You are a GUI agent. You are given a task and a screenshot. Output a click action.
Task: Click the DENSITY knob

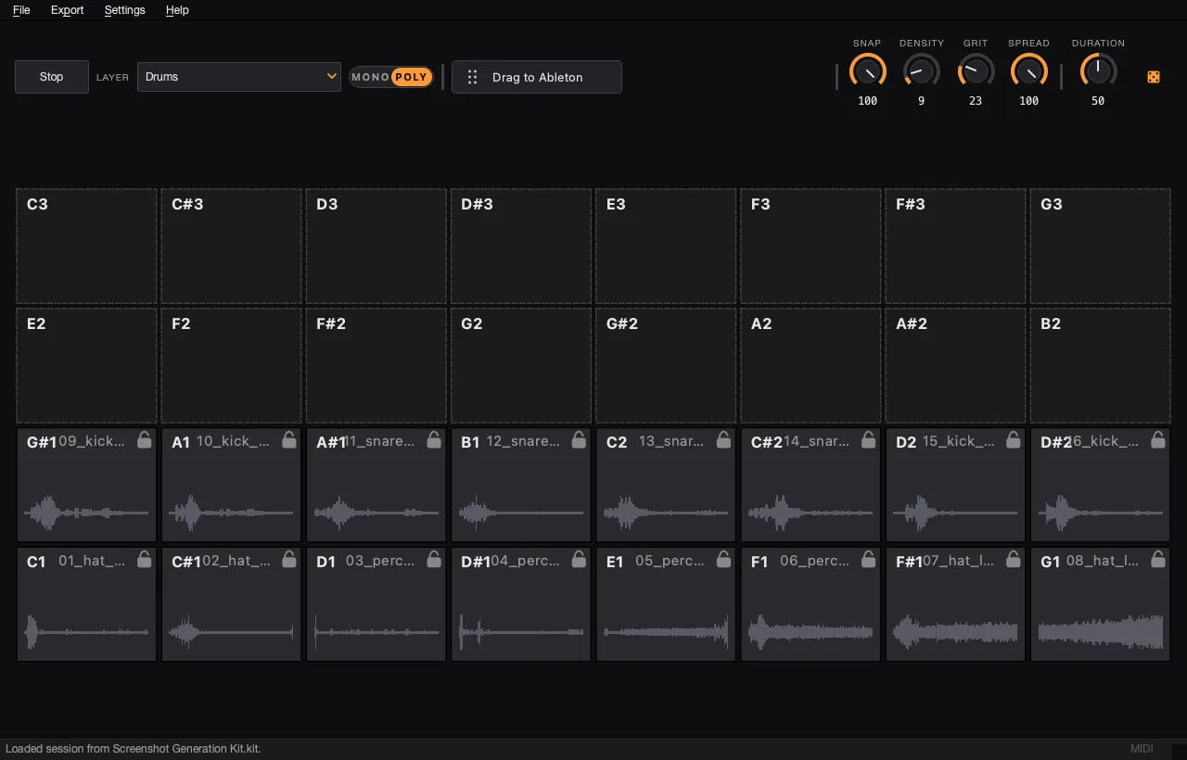click(x=921, y=71)
